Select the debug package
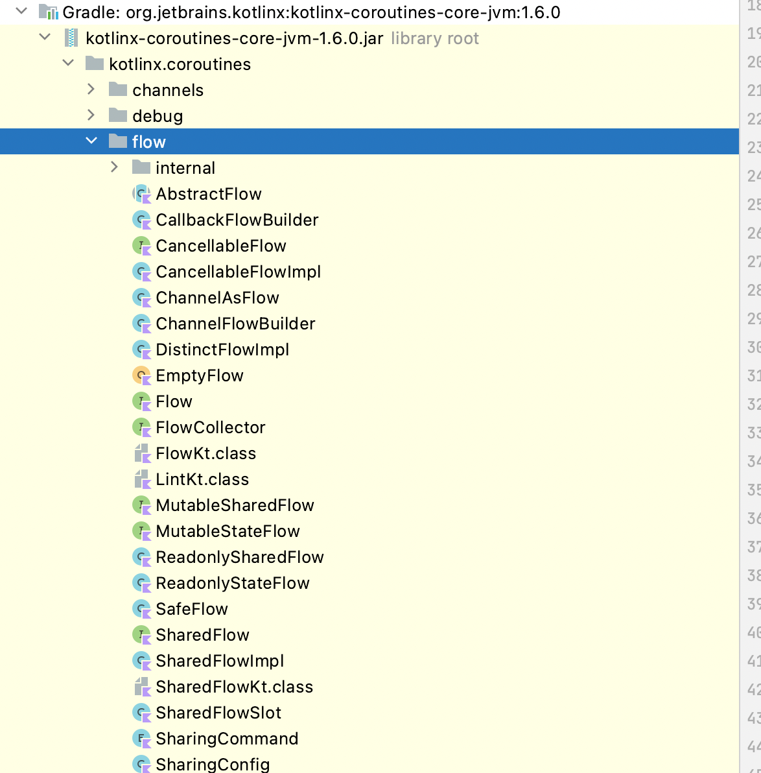The width and height of the screenshot is (761, 773). (x=158, y=116)
